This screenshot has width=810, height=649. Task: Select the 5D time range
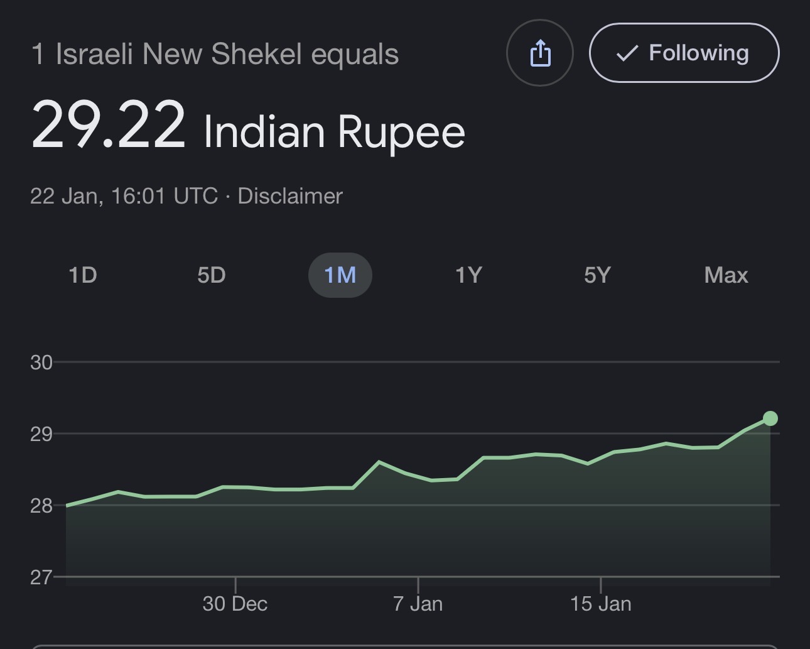(211, 275)
